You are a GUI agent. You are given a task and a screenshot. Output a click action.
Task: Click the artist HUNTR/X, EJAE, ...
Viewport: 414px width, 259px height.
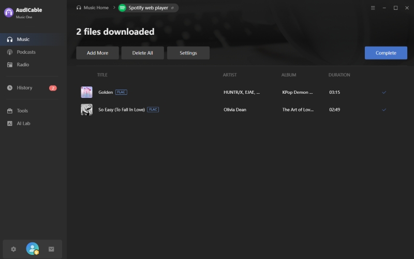click(x=242, y=92)
